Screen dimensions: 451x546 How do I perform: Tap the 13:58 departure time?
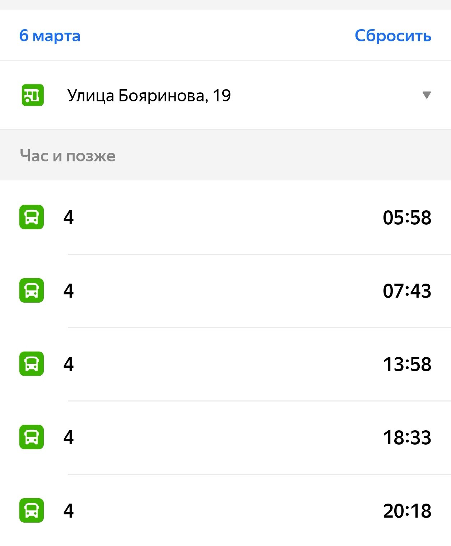click(407, 364)
